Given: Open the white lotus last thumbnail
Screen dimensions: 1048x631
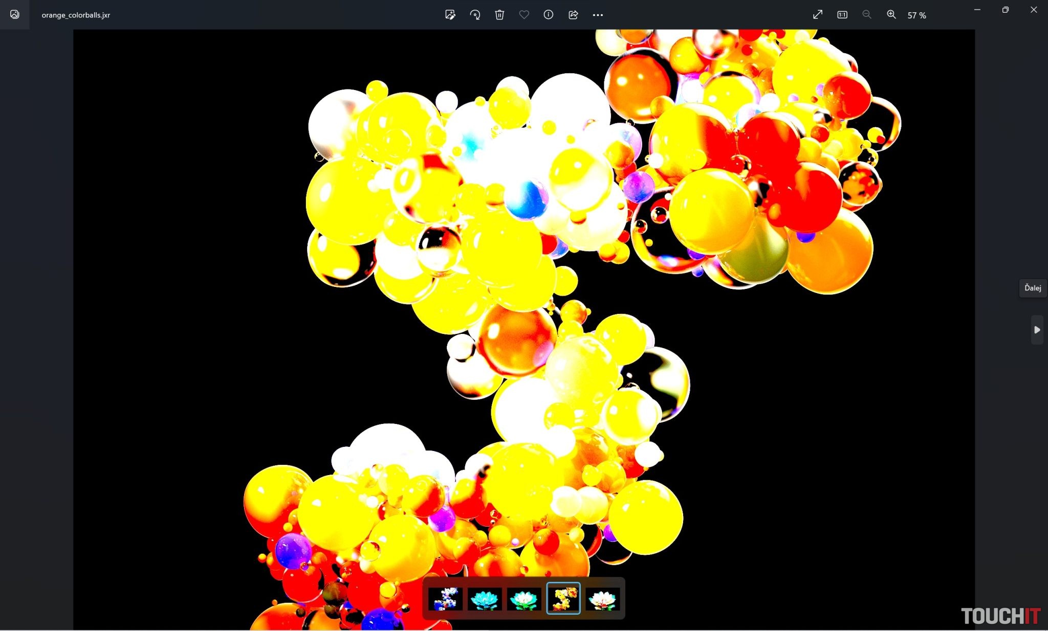Looking at the screenshot, I should pos(603,598).
